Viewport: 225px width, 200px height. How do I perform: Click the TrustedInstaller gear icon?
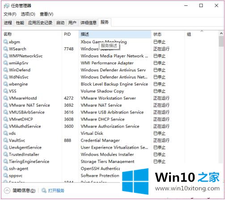coord(5,154)
